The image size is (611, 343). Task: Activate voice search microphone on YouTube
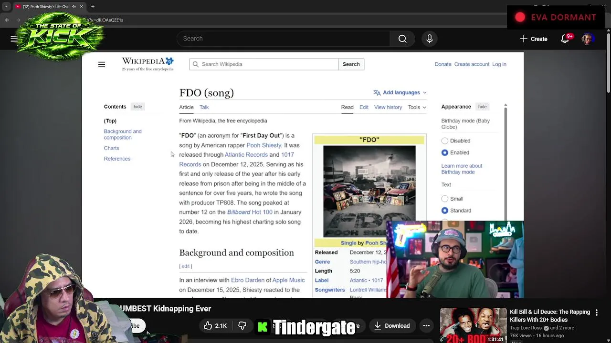click(429, 39)
